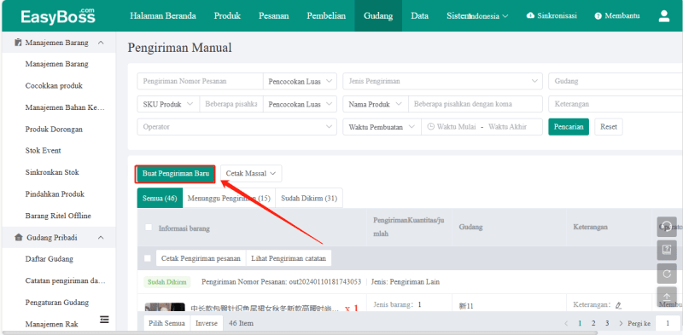The image size is (683, 335).
Task: Open Daftar Gudang in sidebar
Action: [x=50, y=259]
